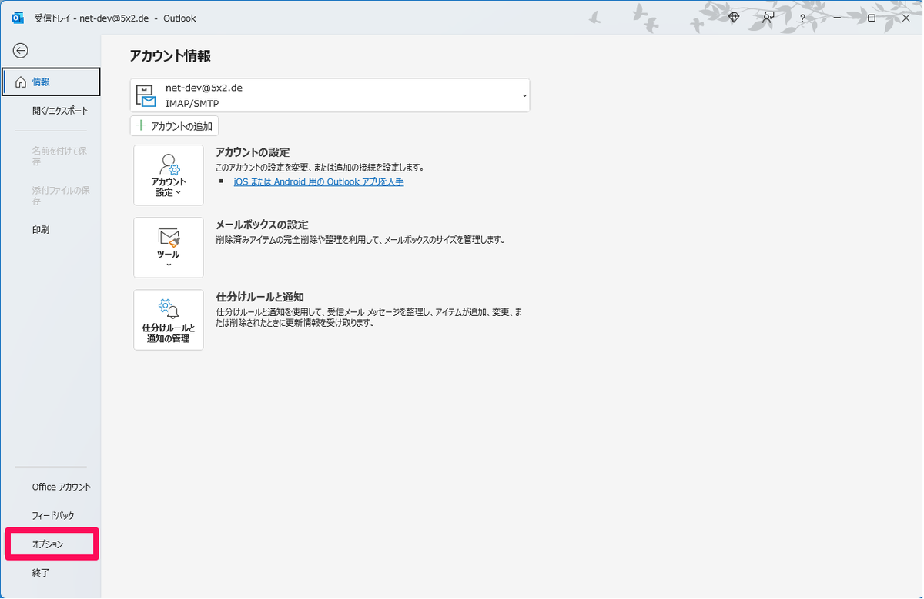Open フィードバック page
Viewport: 924px width, 599px height.
[x=52, y=515]
